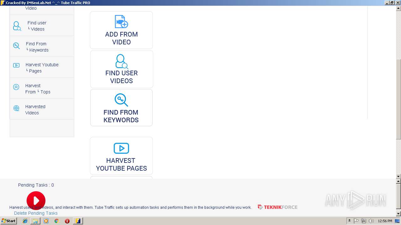Click the Harvest From Tops sidebar chevron icon
Screen dimensions: 401x225
point(16,87)
